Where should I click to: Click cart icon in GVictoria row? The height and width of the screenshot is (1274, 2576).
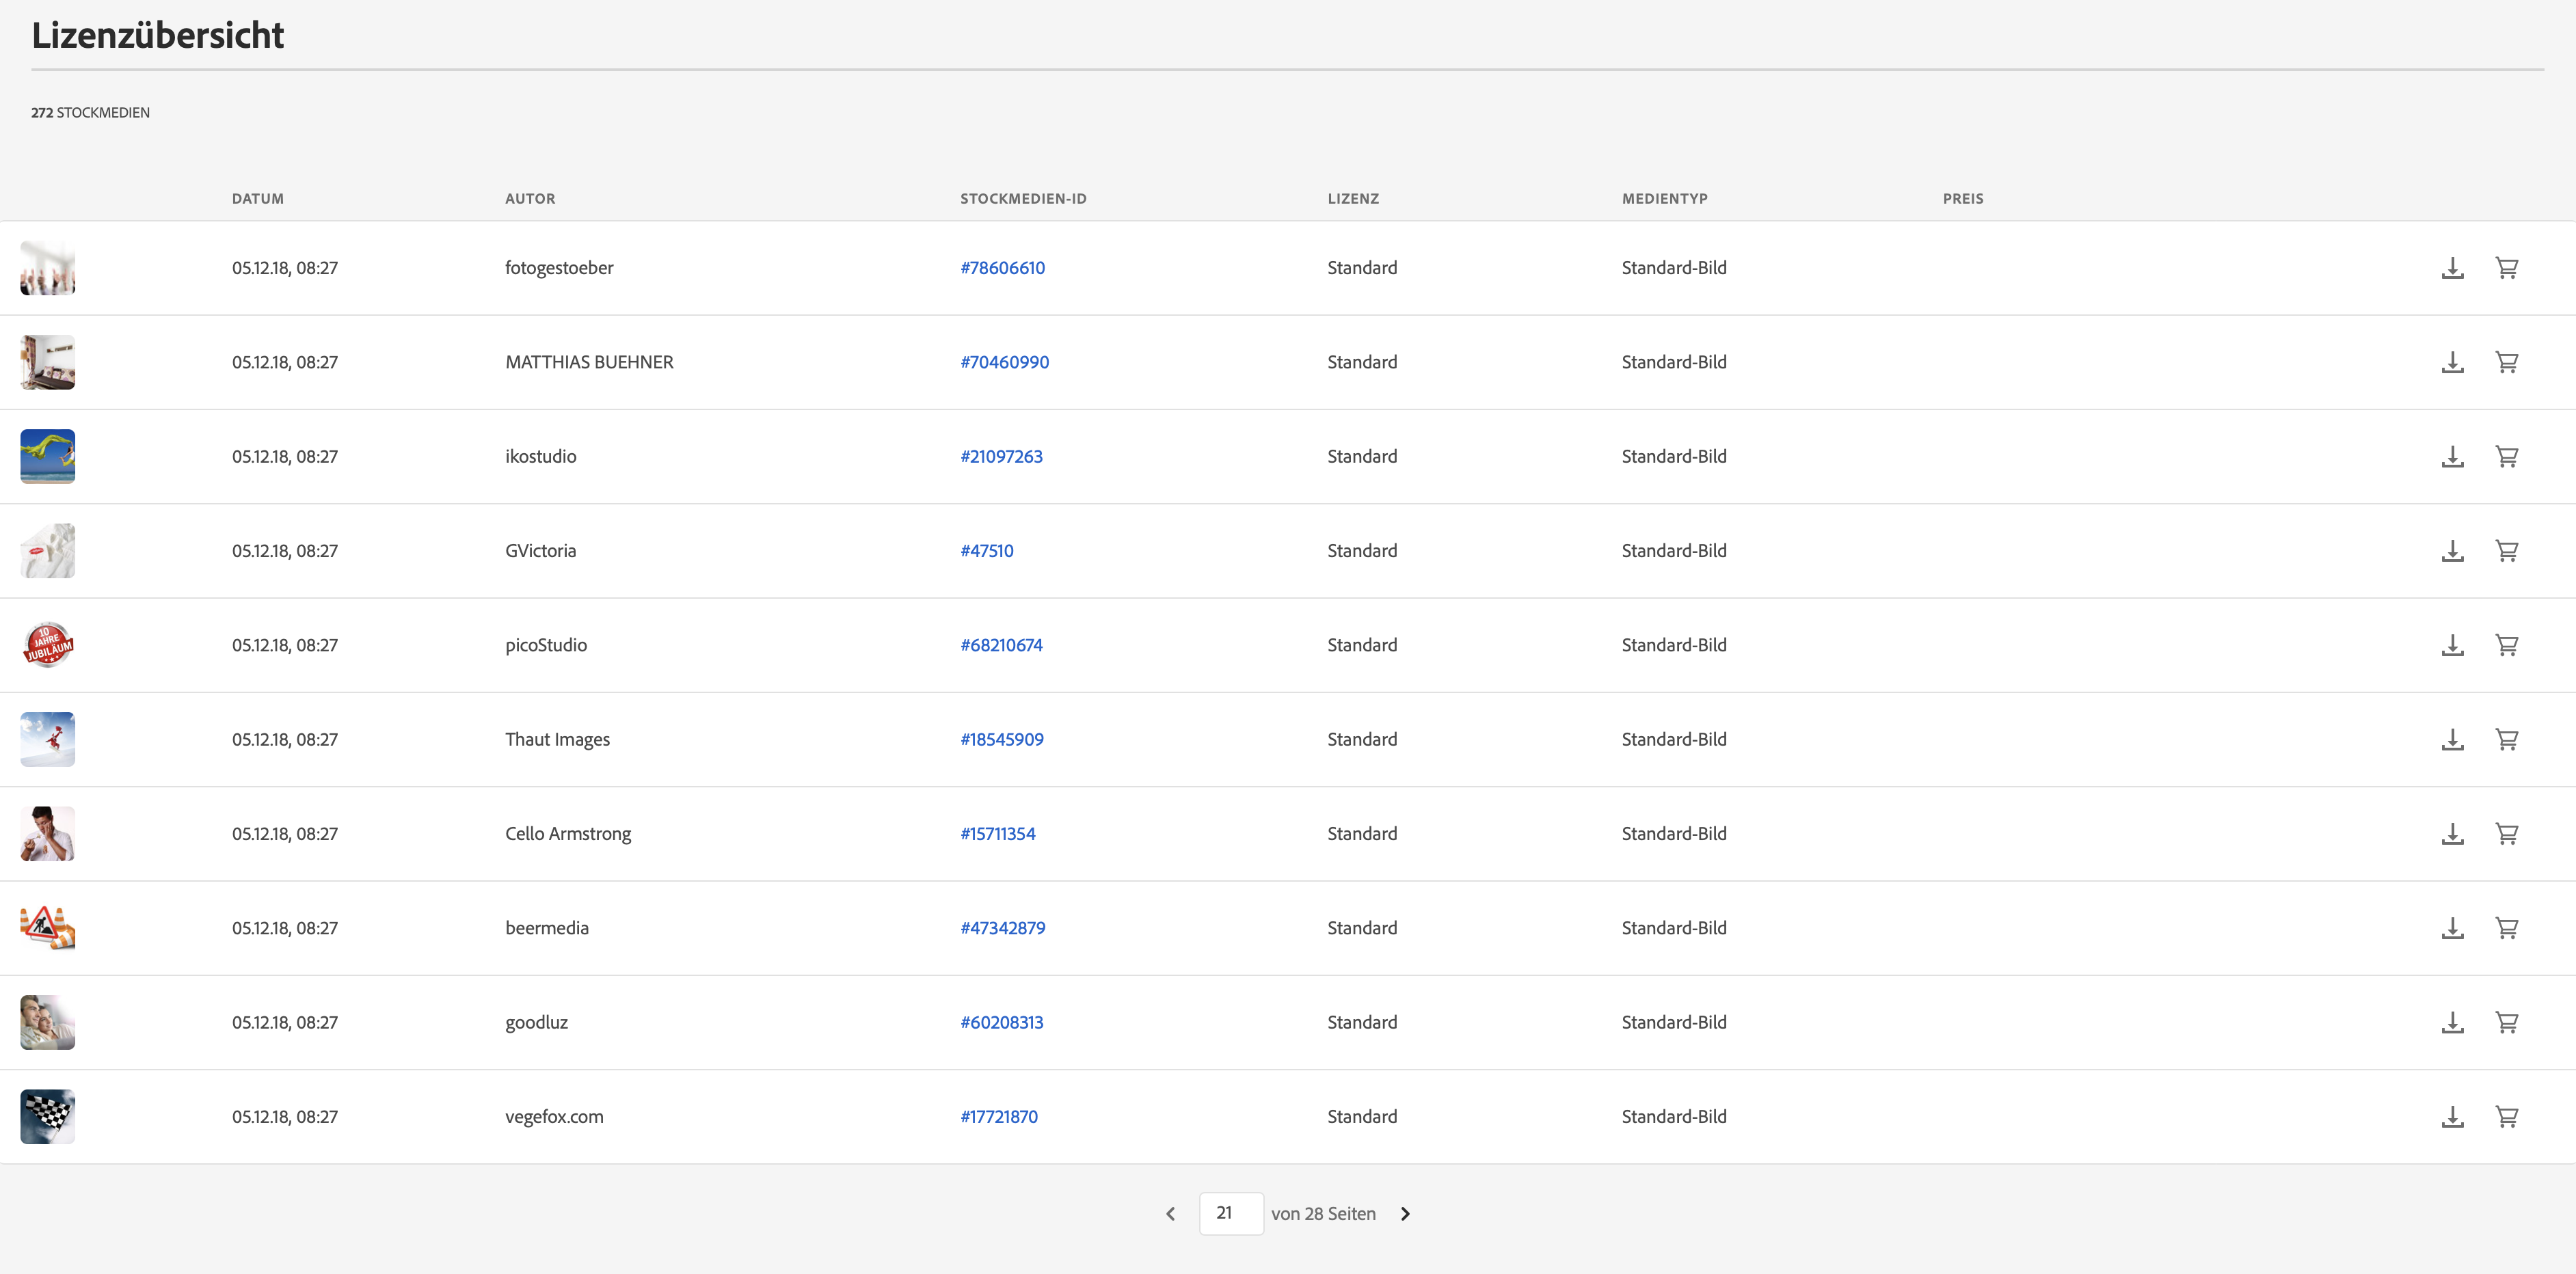pyautogui.click(x=2506, y=551)
